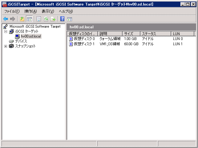The width and height of the screenshot is (198, 148).
Task: Select デバイス in the tree
Action: click(x=21, y=41)
